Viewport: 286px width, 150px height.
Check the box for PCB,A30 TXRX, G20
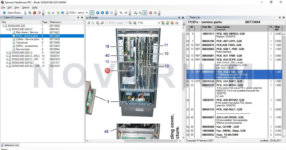pyautogui.click(x=188, y=45)
